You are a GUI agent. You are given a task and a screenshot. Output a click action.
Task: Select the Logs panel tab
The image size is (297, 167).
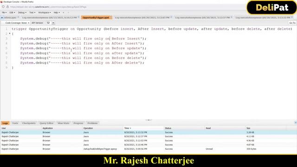tap(5, 123)
